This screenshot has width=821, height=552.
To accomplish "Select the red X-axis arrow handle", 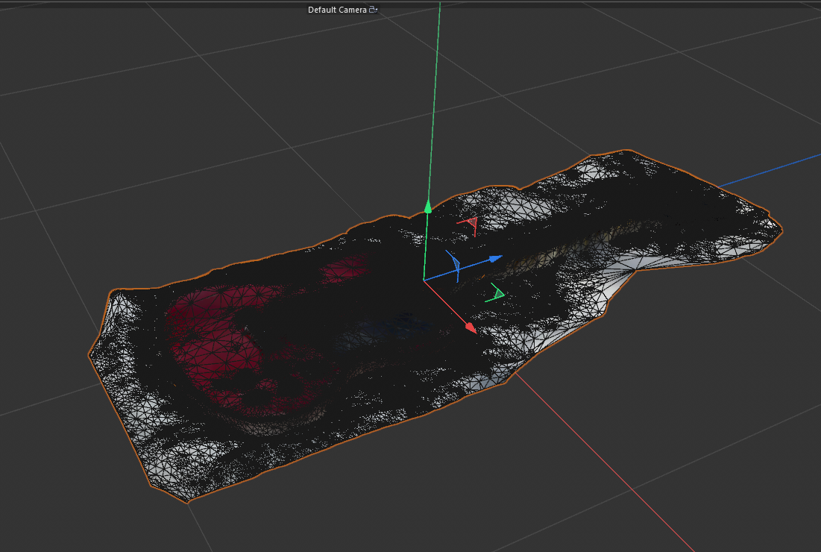I will [x=470, y=326].
